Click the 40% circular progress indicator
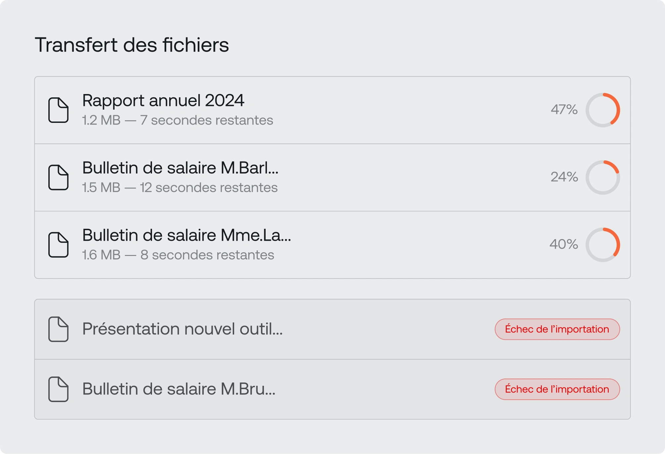This screenshot has width=665, height=454. (603, 245)
